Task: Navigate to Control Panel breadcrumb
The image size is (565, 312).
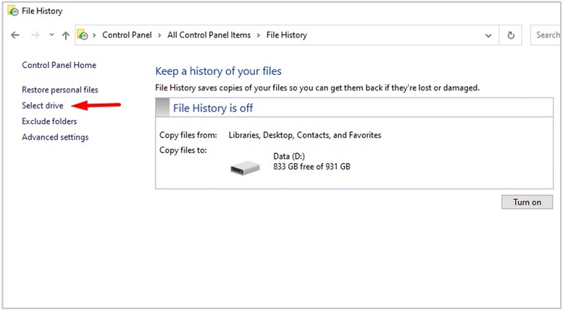Action: click(128, 35)
